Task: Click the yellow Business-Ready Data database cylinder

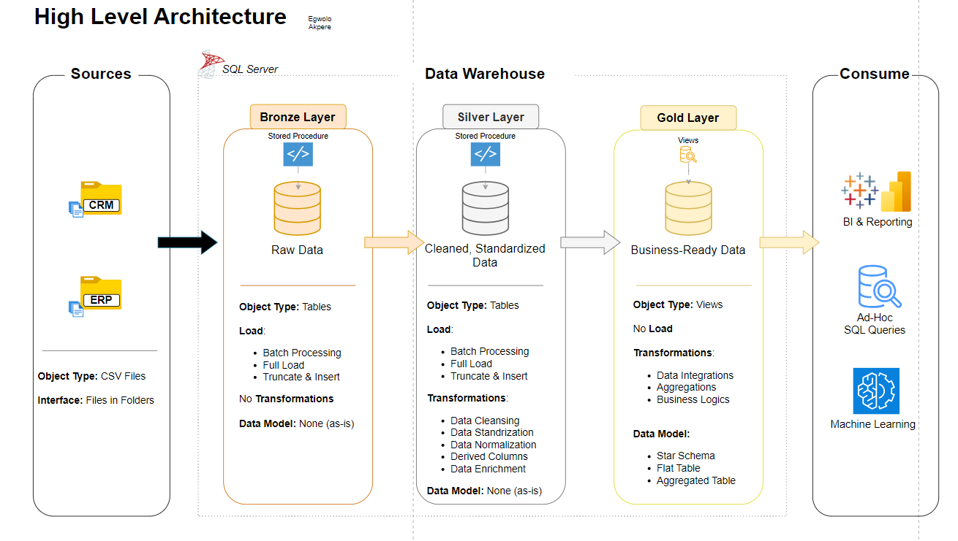Action: (688, 208)
